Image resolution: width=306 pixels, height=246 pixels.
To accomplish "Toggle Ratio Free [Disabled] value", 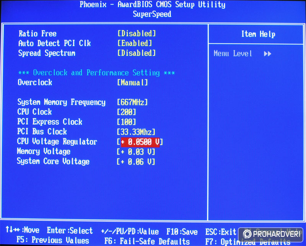I will pos(137,33).
